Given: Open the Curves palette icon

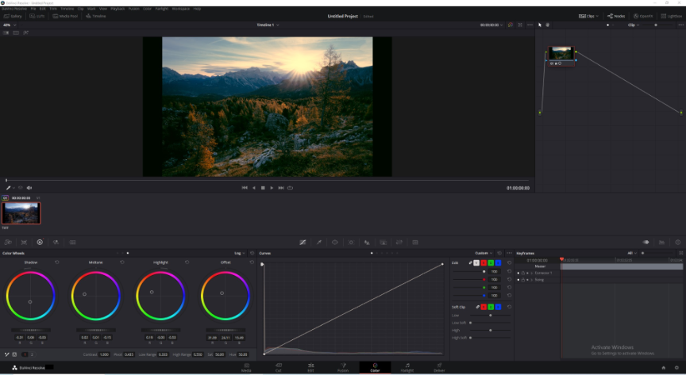Looking at the screenshot, I should point(303,242).
